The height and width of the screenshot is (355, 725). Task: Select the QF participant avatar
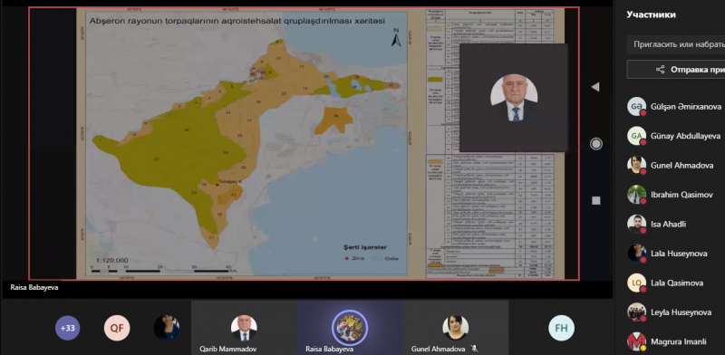click(x=117, y=328)
